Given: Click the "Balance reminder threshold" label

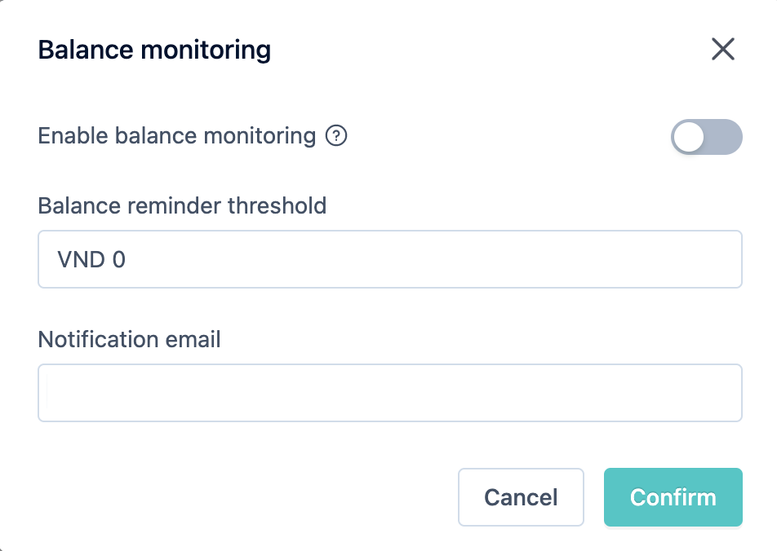Looking at the screenshot, I should click(x=182, y=205).
